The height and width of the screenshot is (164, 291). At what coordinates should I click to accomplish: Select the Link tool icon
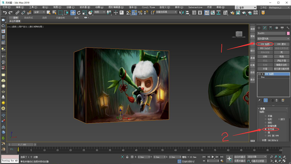(17, 13)
